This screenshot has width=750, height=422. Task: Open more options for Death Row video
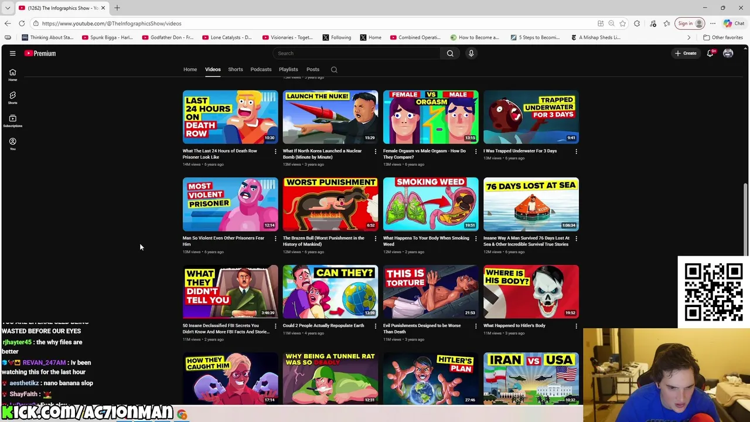[275, 151]
